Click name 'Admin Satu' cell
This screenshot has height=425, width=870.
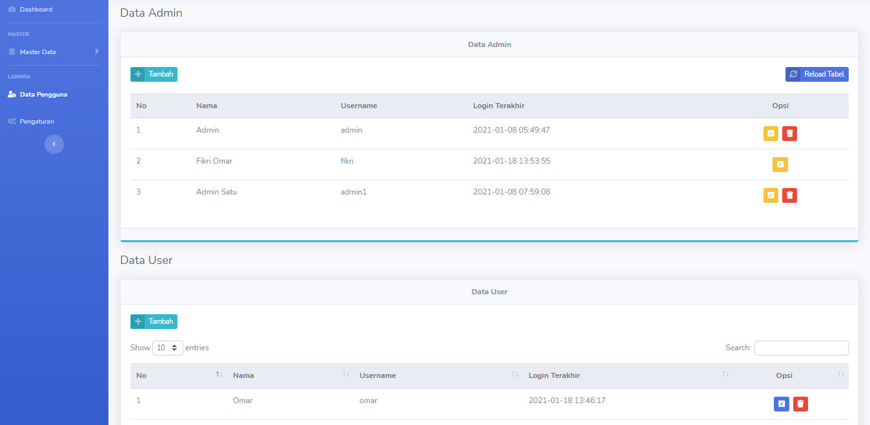pos(217,192)
